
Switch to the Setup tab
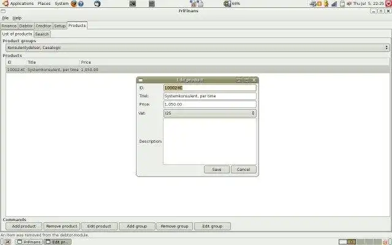60,26
